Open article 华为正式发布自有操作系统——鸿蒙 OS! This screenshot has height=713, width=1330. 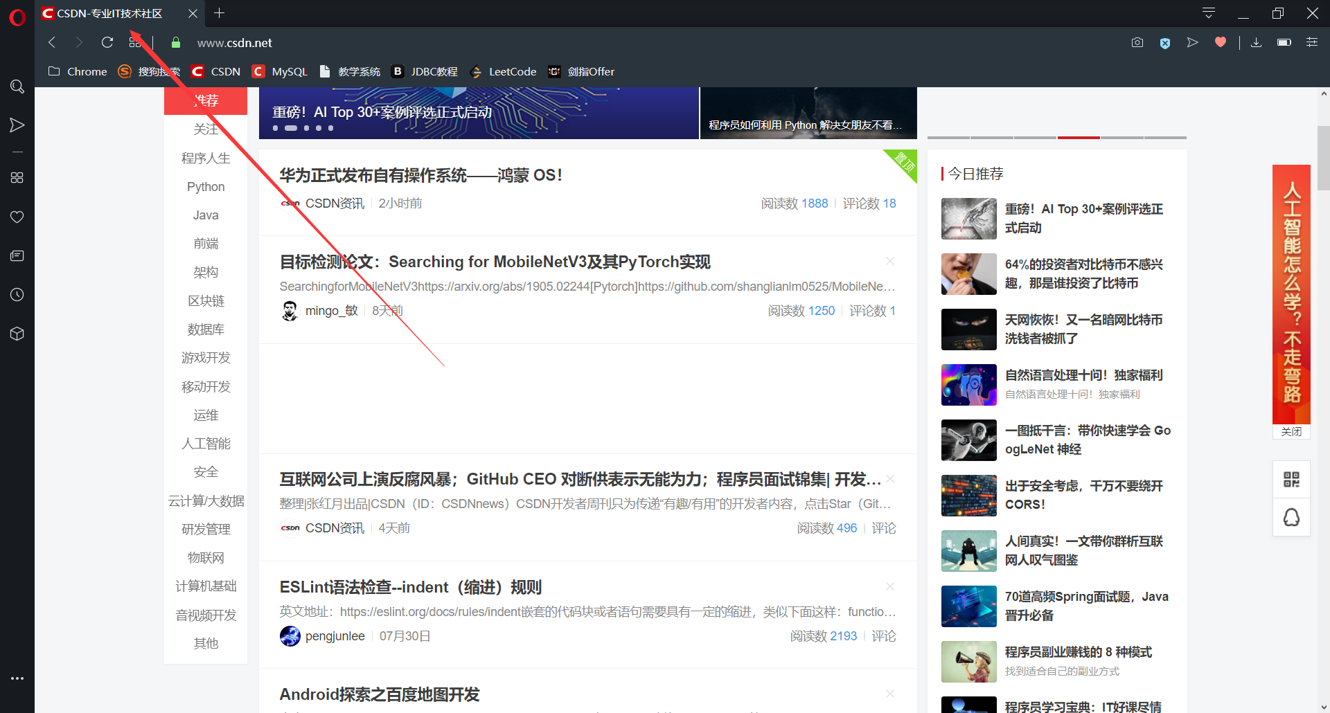coord(420,175)
